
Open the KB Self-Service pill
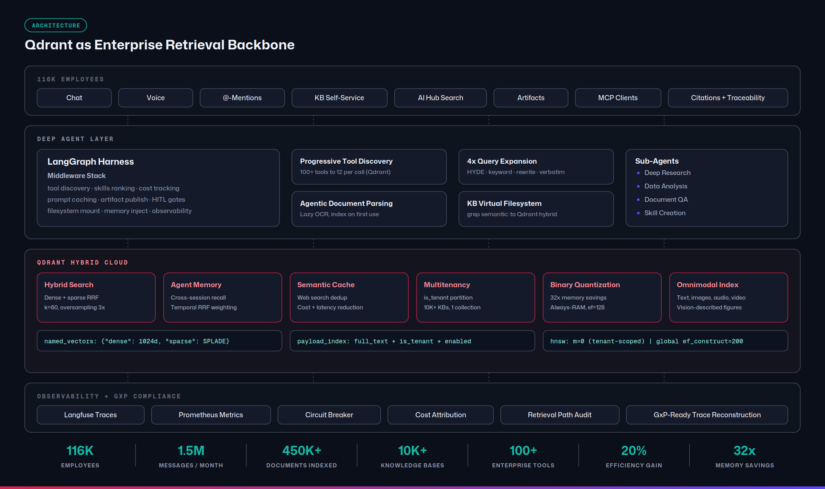coord(340,98)
